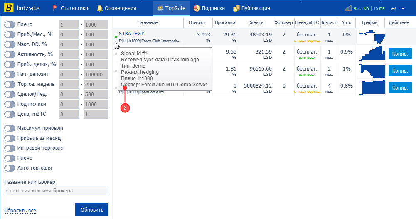Open the header dropdown arrow menu
Image resolution: width=416 pixels, height=219 pixels.
pos(403,8)
